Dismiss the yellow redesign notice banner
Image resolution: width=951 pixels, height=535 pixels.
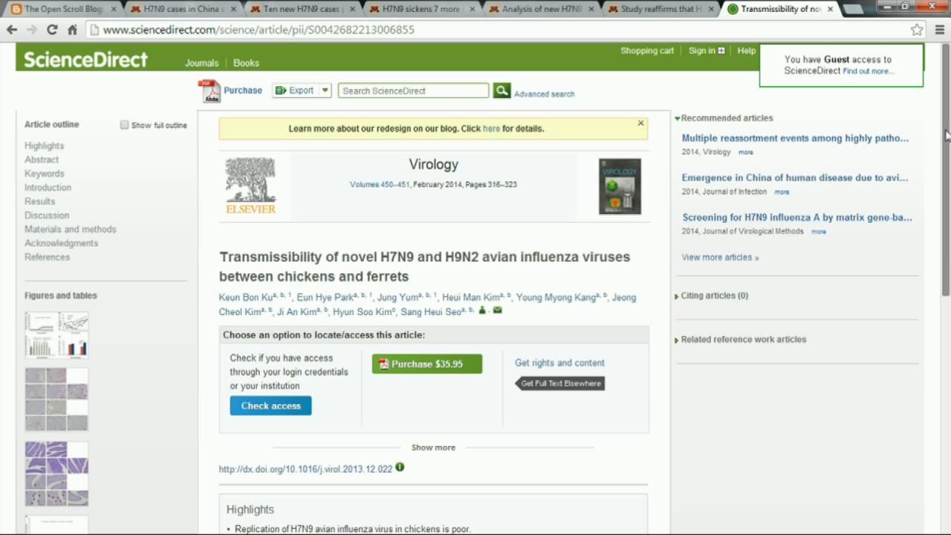coord(640,123)
